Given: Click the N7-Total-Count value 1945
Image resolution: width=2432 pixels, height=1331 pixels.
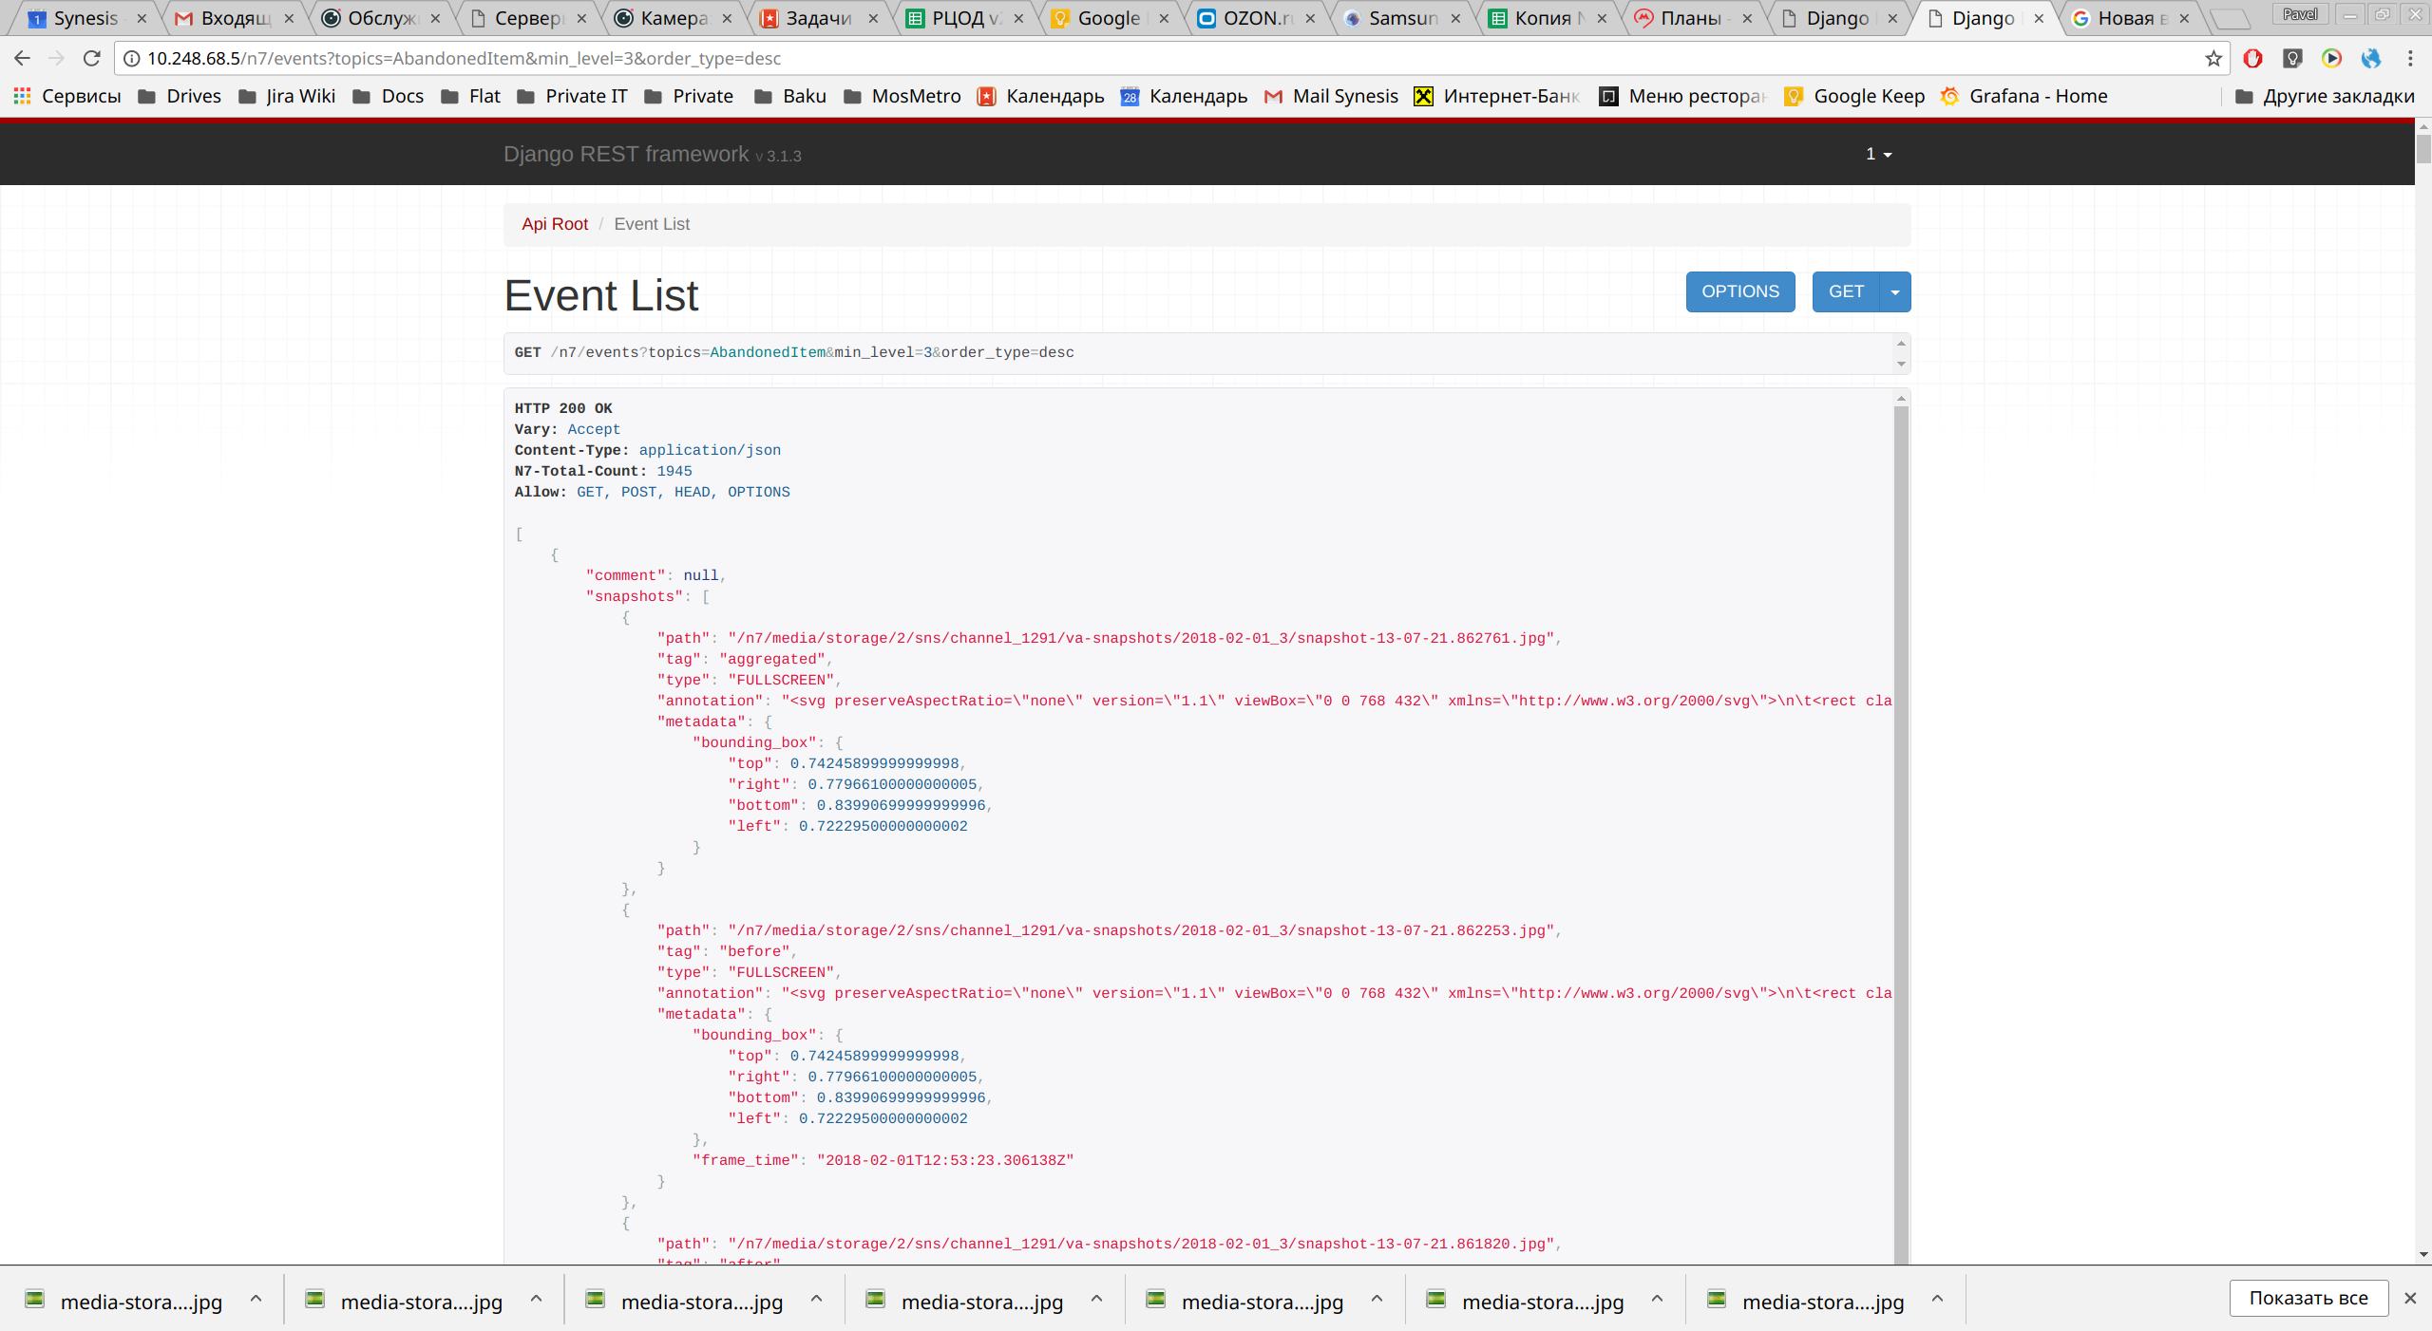Looking at the screenshot, I should (674, 472).
